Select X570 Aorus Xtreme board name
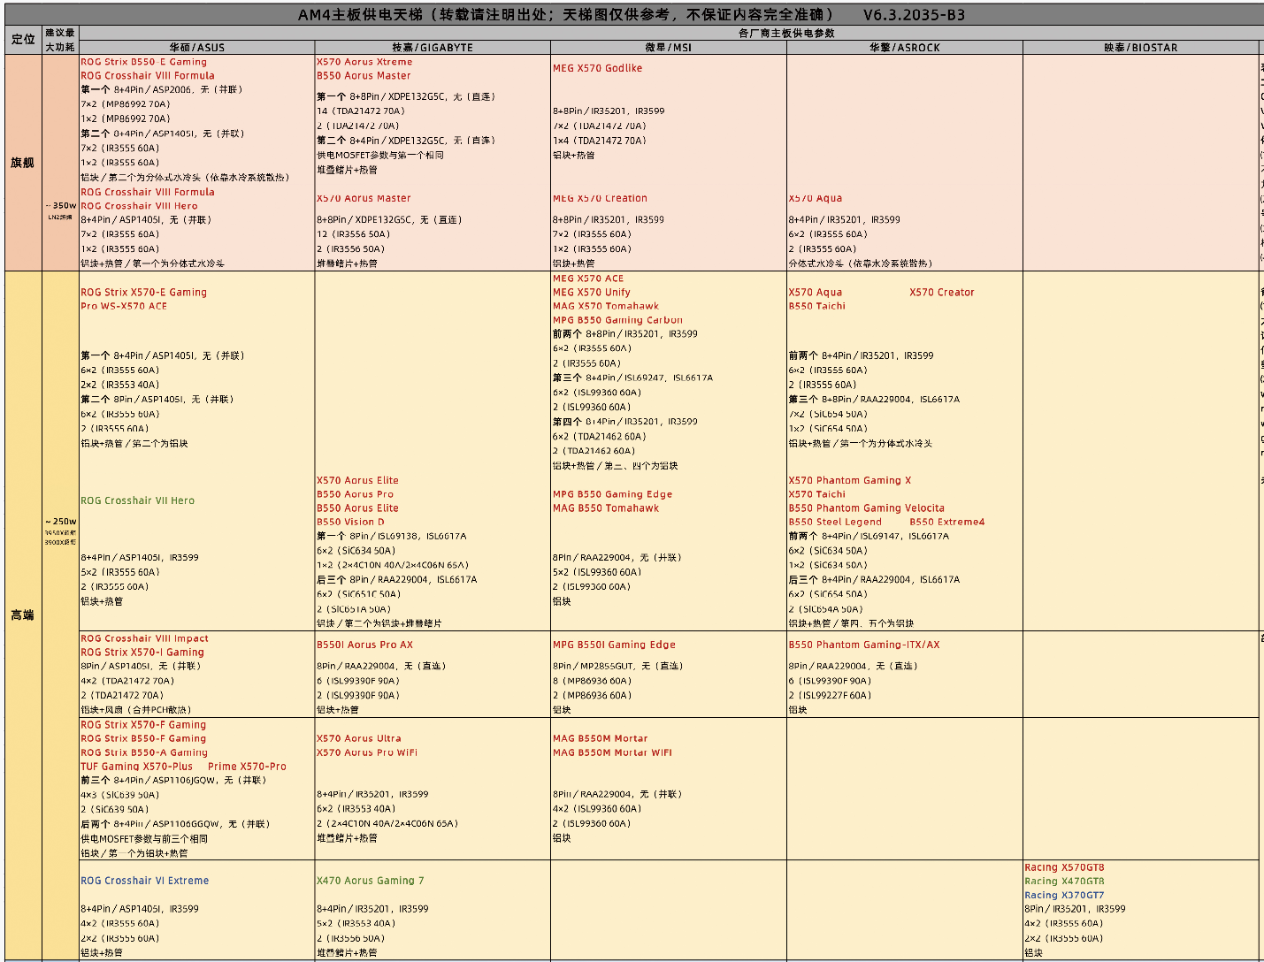Image resolution: width=1264 pixels, height=962 pixels. [x=364, y=62]
